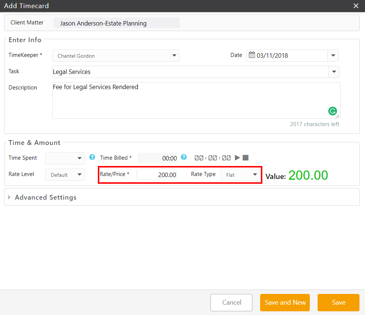Viewport: 365px width, 315px height.
Task: Open the Time Spent dropdown
Action: (65, 158)
